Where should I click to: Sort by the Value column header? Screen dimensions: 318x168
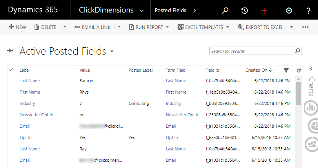tap(85, 70)
